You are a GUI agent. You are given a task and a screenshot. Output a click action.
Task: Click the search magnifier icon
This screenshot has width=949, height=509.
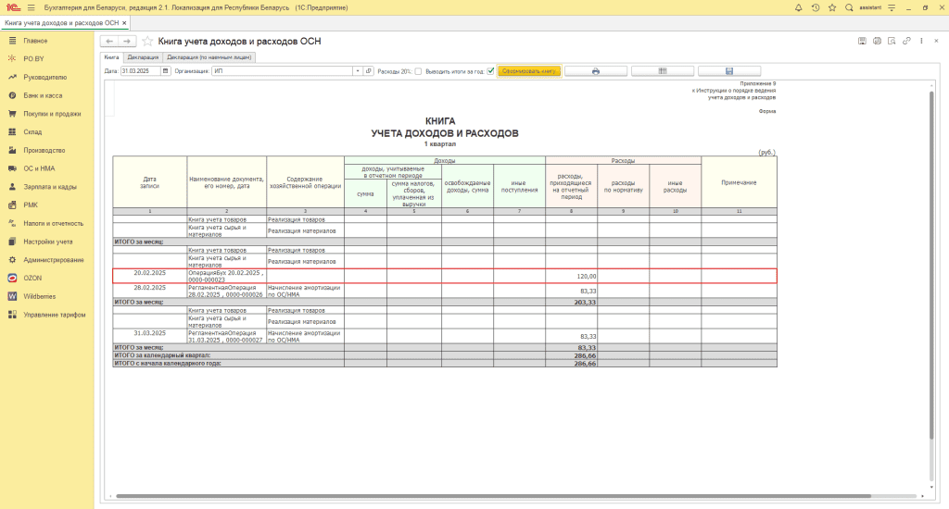point(850,7)
